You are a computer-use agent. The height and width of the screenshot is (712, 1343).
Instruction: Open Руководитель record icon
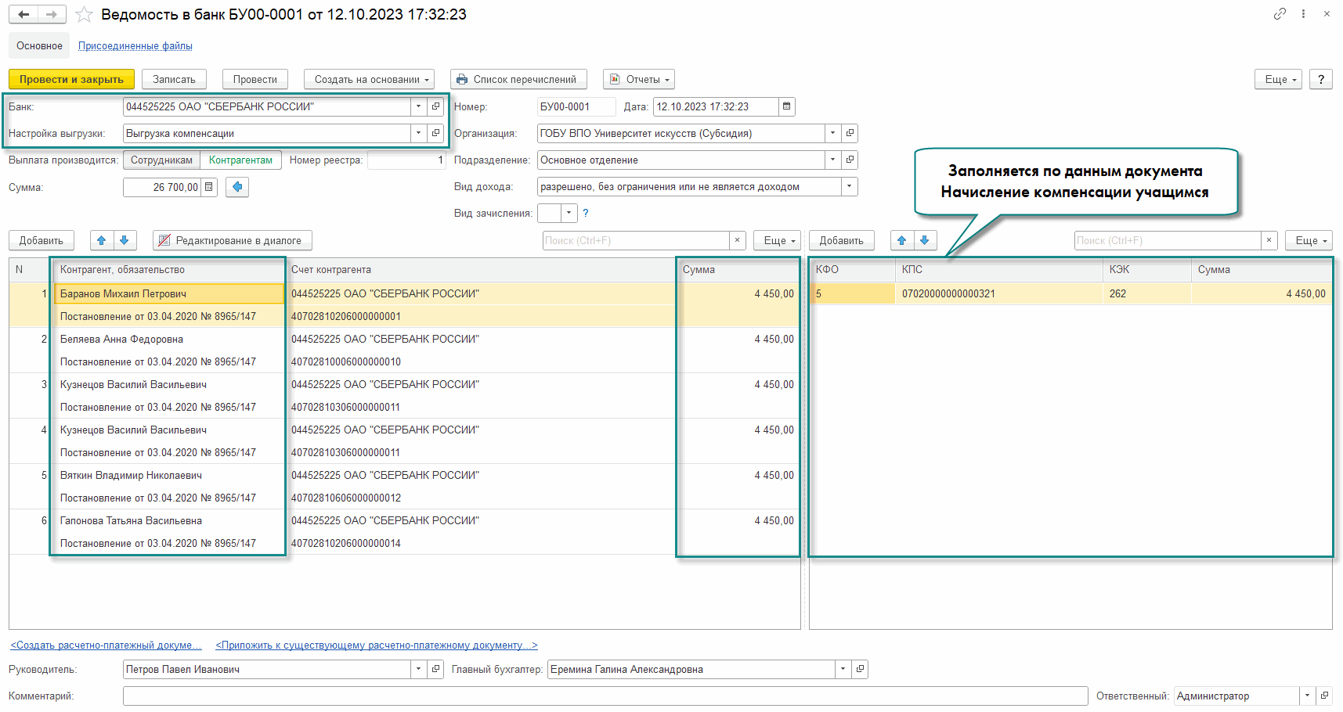tap(436, 669)
